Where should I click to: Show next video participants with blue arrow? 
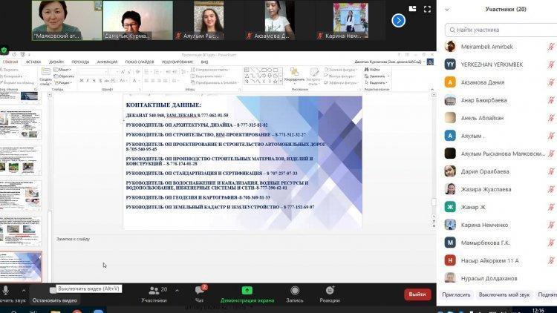pyautogui.click(x=399, y=21)
